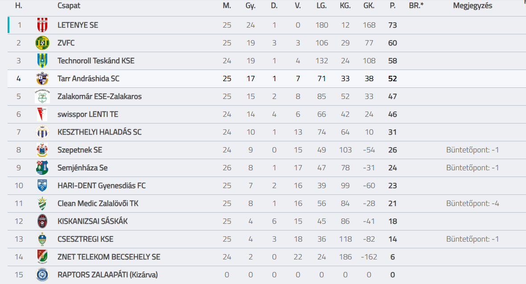Open the HARI-DENT Gyenesdiás FC team name
Screen dimensions: 526x284
point(102,185)
